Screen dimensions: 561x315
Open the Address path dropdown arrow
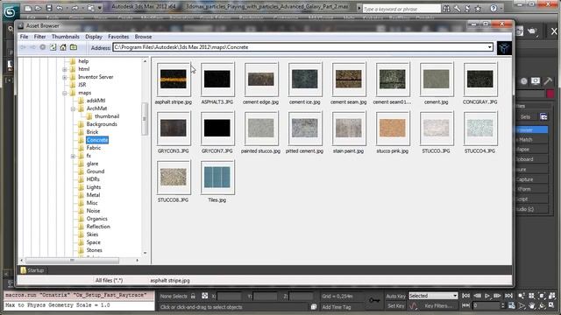(x=489, y=47)
